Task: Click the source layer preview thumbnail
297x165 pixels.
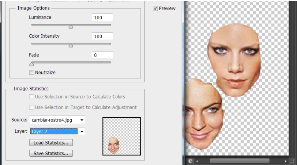Action: coord(122,136)
